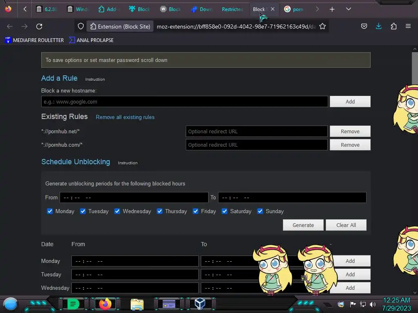The height and width of the screenshot is (313, 418).
Task: Open the green notes app in taskbar
Action: coord(73,304)
